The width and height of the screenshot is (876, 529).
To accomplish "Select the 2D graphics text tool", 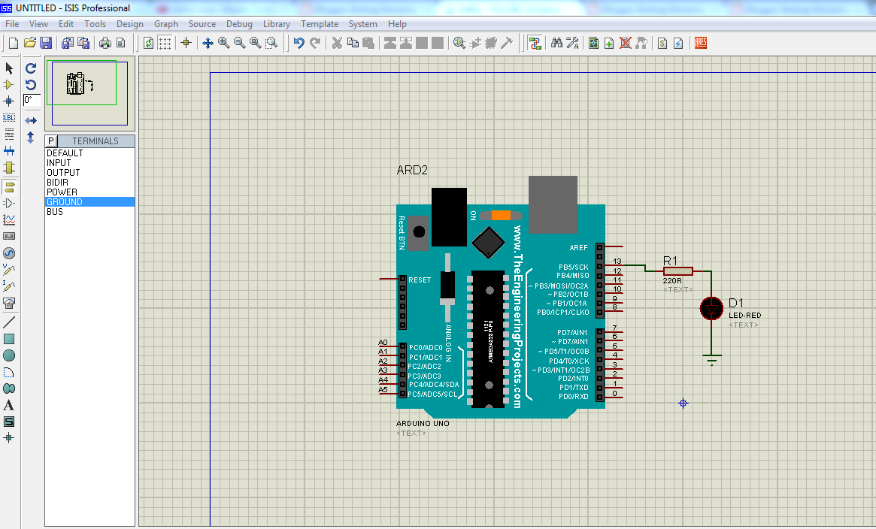I will pyautogui.click(x=9, y=405).
